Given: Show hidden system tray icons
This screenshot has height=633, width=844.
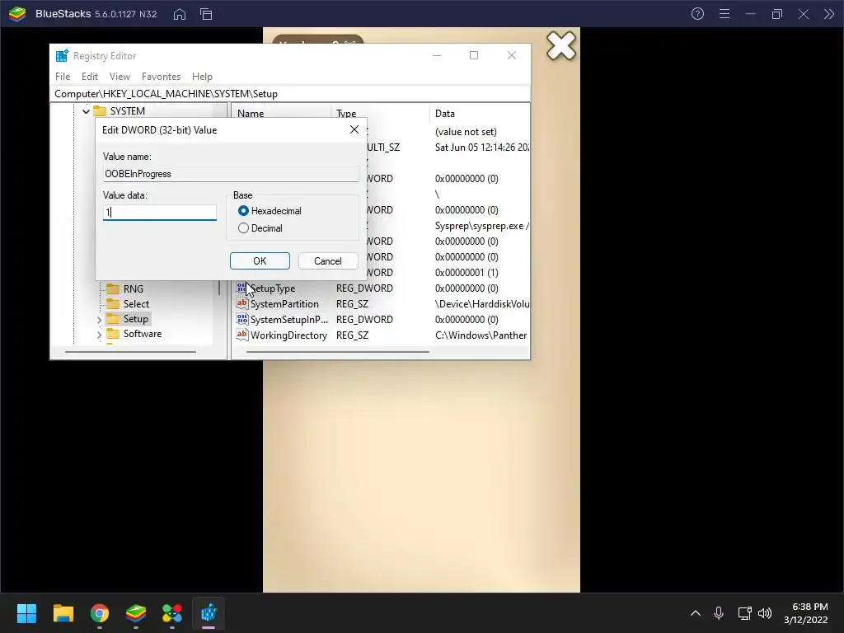Looking at the screenshot, I should point(696,613).
